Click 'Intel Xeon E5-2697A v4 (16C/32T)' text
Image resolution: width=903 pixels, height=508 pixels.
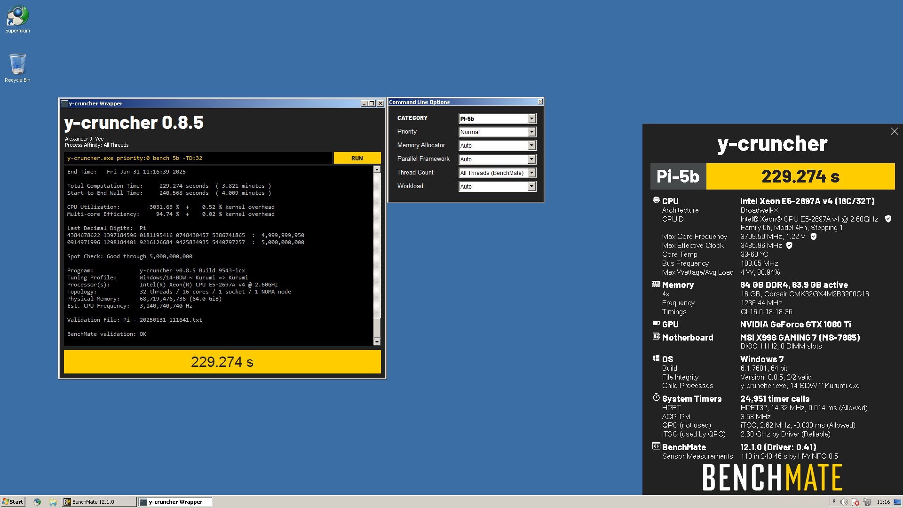807,201
